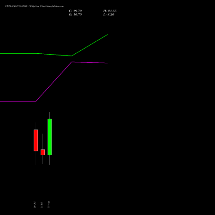
Task: Select the open value "O: 10.75"
Action: [x=75, y=15]
